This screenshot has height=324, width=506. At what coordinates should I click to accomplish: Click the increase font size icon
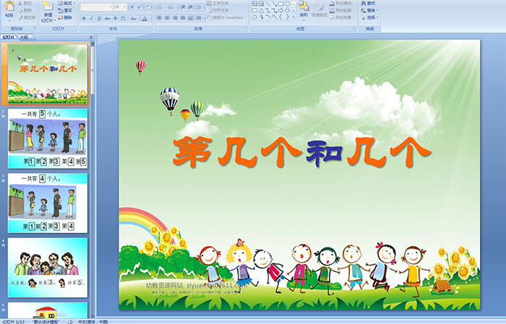(x=132, y=6)
